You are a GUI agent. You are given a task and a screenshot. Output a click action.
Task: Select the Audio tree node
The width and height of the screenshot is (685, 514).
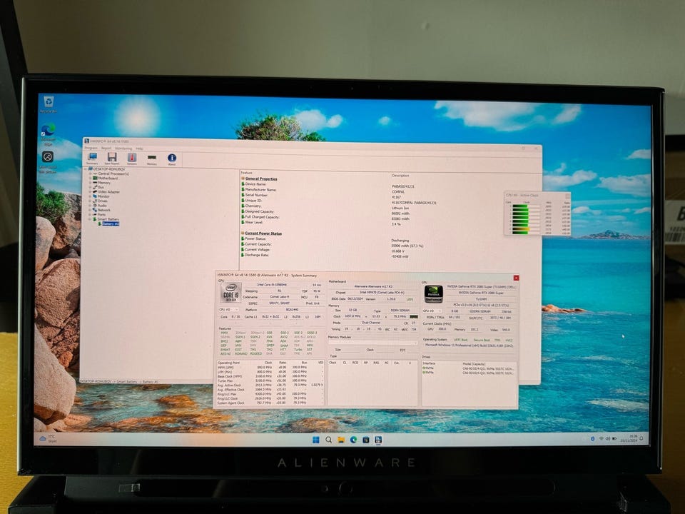(100, 205)
